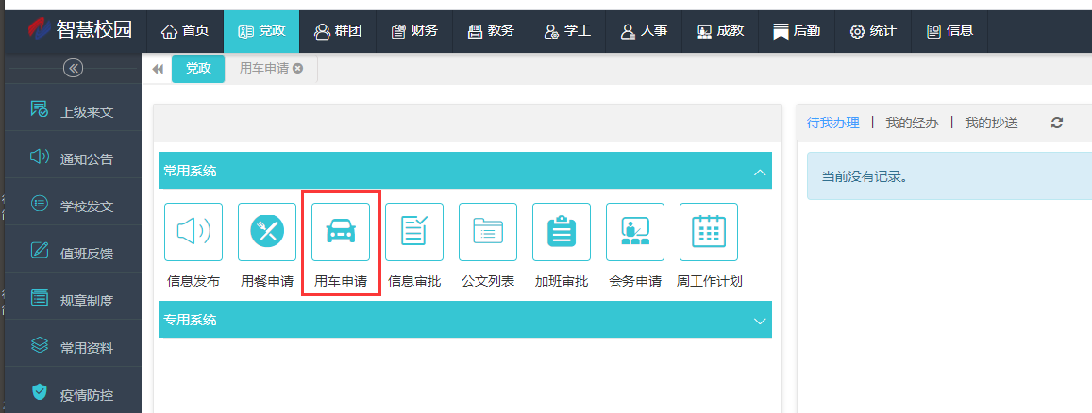Collapse the 常用系统 section chevron
Image resolution: width=1092 pixels, height=413 pixels.
pyautogui.click(x=760, y=171)
